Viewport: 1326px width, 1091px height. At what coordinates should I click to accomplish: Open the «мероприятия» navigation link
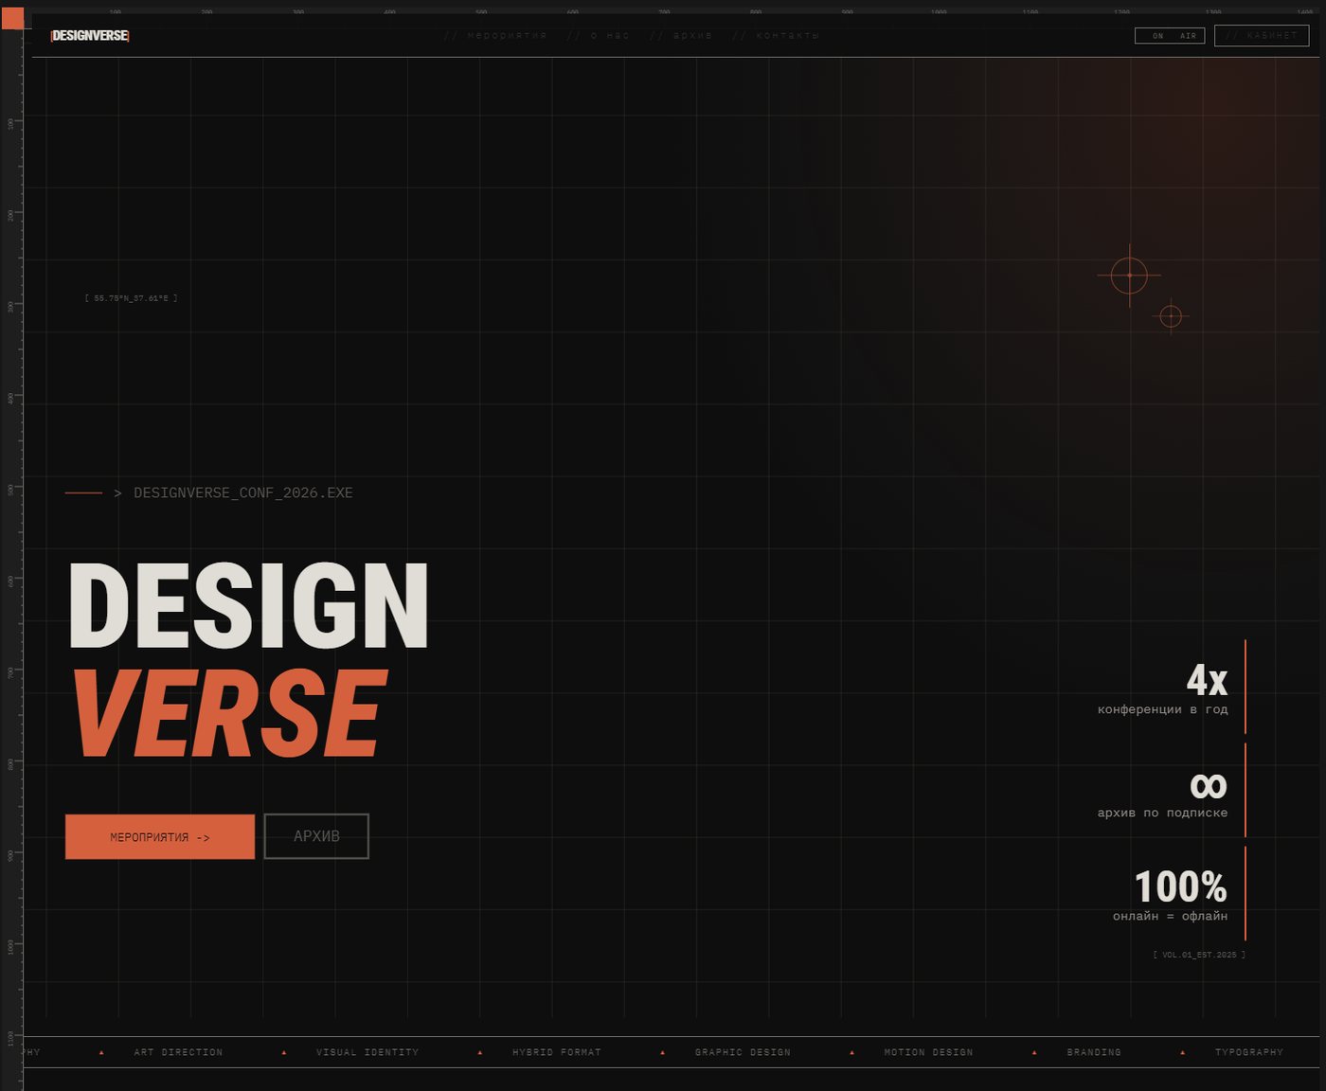pos(495,36)
